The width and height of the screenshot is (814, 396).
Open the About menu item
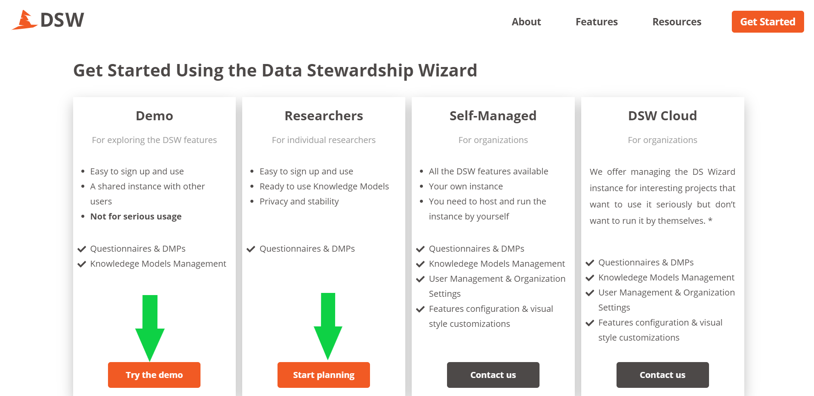pyautogui.click(x=526, y=22)
